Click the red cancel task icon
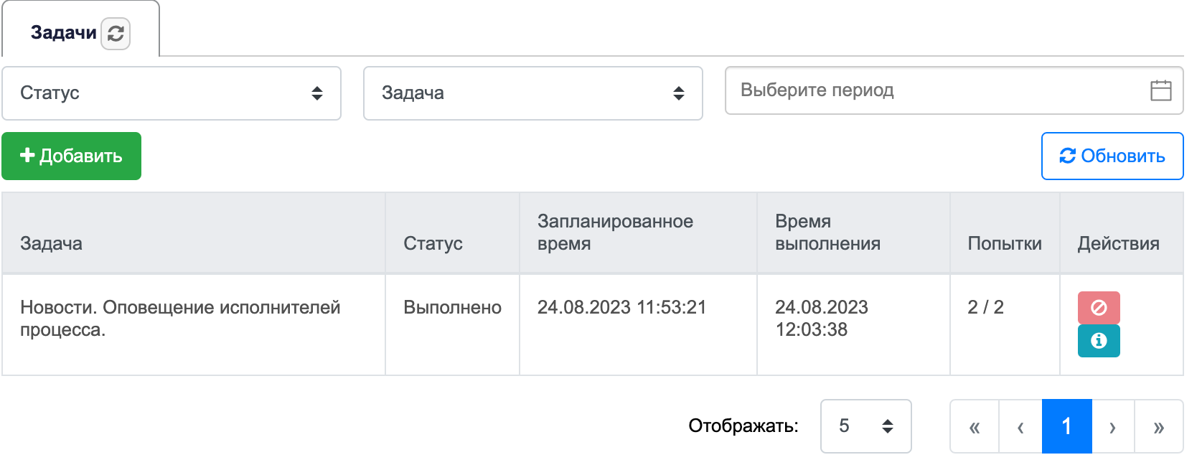 tap(1099, 308)
